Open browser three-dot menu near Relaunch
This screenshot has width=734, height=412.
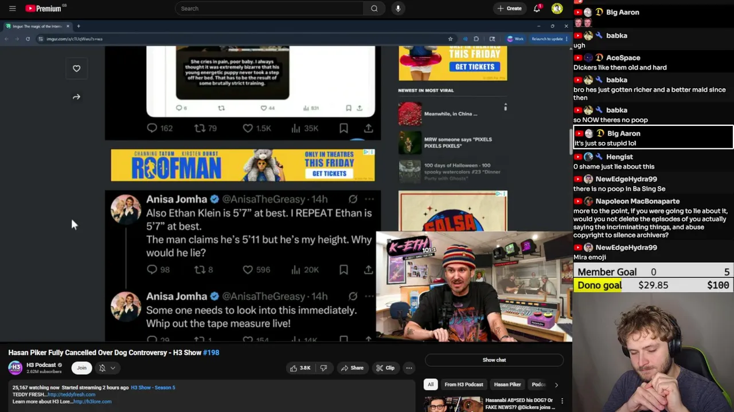click(567, 39)
